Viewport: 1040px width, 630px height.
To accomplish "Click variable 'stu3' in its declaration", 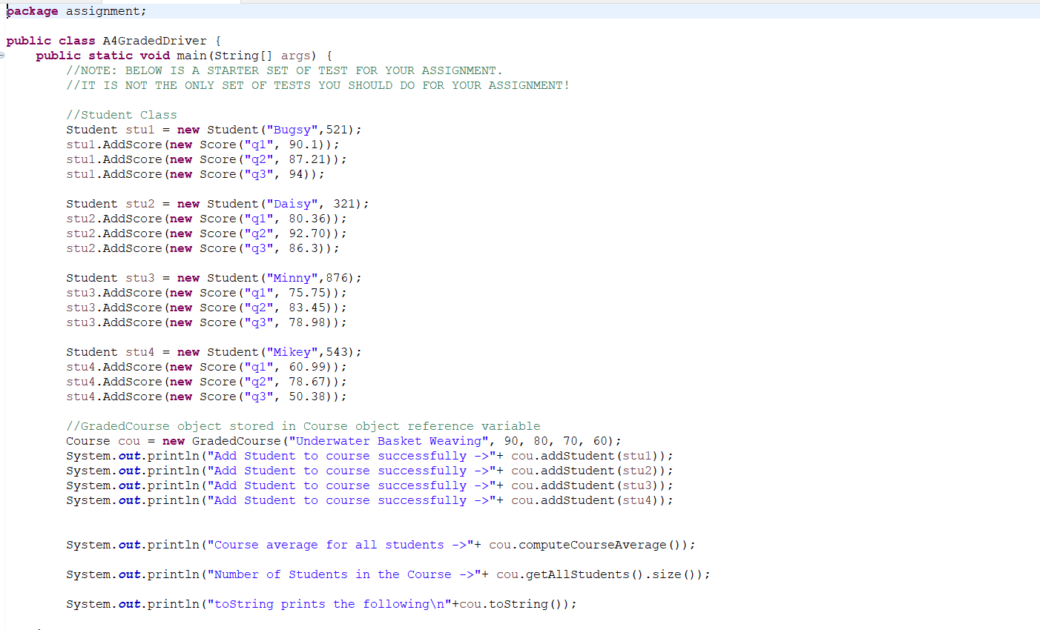I will pyautogui.click(x=140, y=278).
